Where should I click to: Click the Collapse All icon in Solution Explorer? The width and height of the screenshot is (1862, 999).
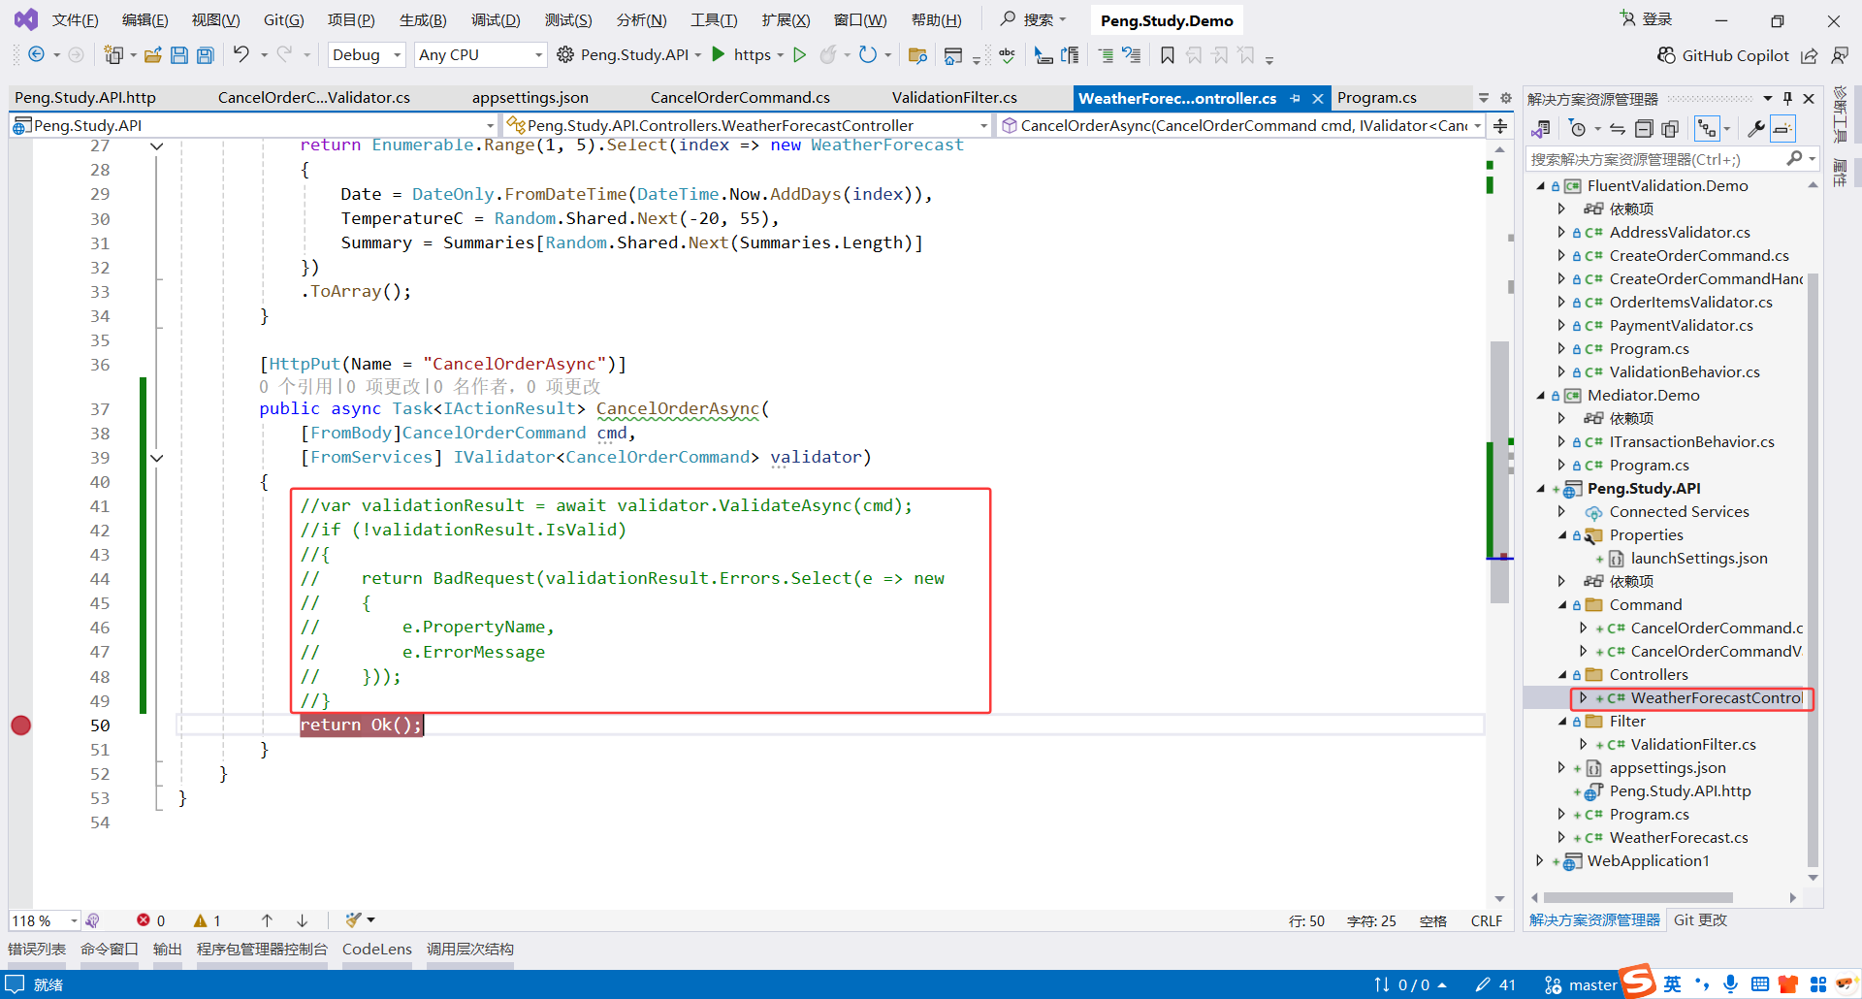point(1644,129)
